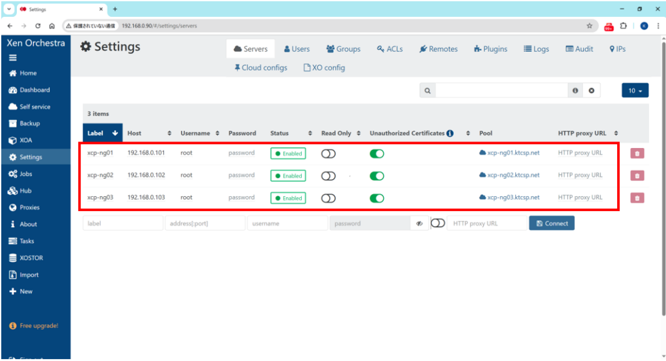Click the hamburger menu icon in sidebar
This screenshot has width=666, height=361.
click(x=12, y=57)
